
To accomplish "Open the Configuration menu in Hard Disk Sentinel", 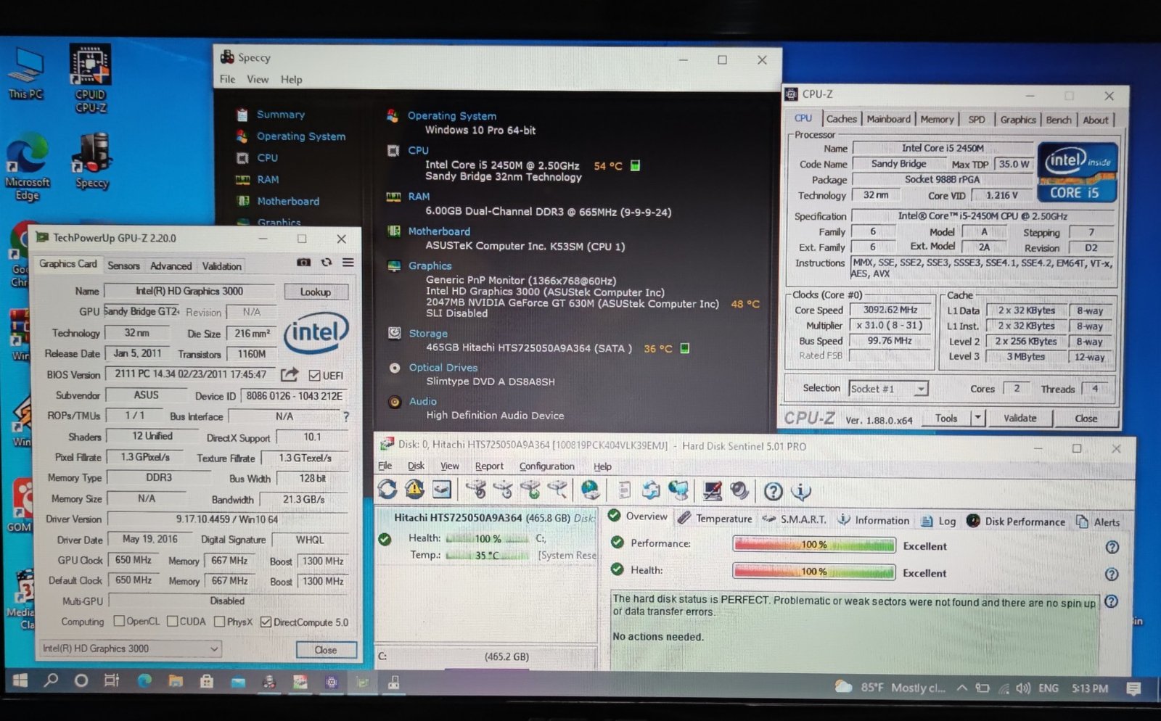I will pos(546,466).
